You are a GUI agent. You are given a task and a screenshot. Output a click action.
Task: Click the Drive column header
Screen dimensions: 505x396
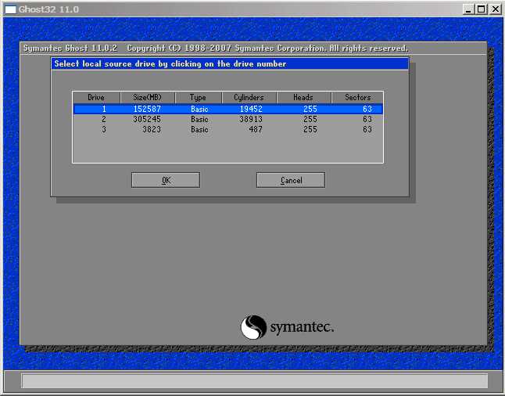[x=96, y=97]
